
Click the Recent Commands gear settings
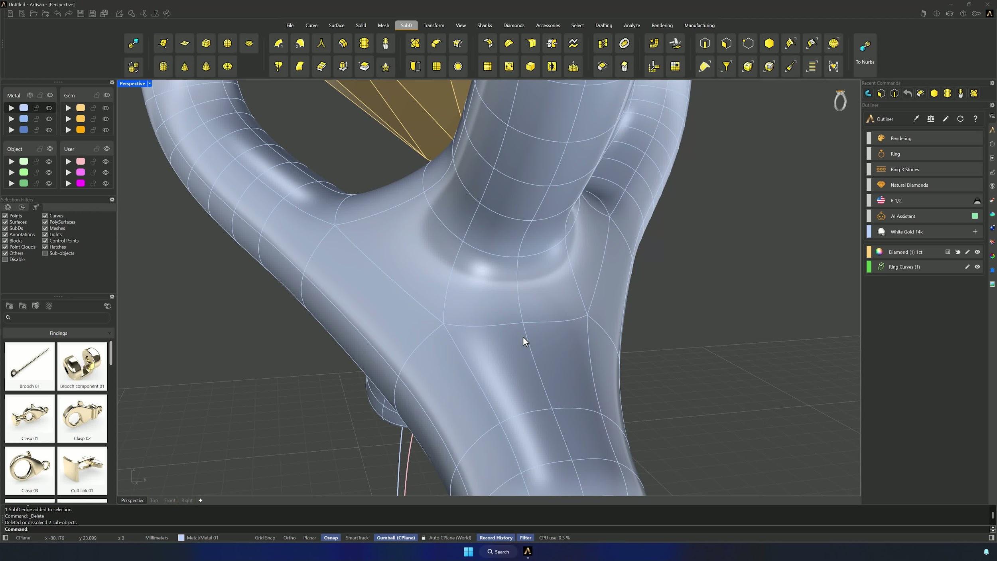[x=992, y=83]
